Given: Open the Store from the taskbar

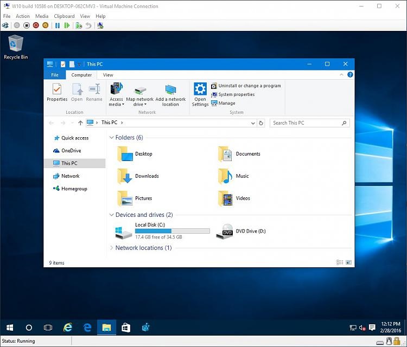Looking at the screenshot, I should point(126,327).
